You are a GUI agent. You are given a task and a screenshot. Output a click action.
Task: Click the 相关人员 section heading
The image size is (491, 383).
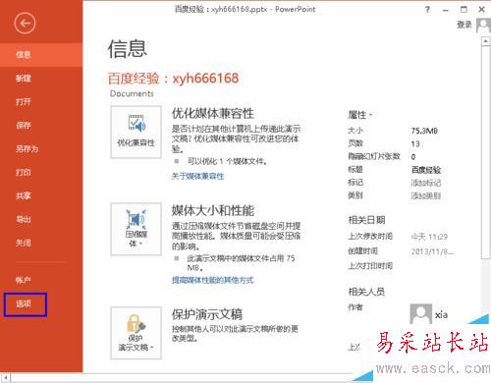click(x=366, y=292)
